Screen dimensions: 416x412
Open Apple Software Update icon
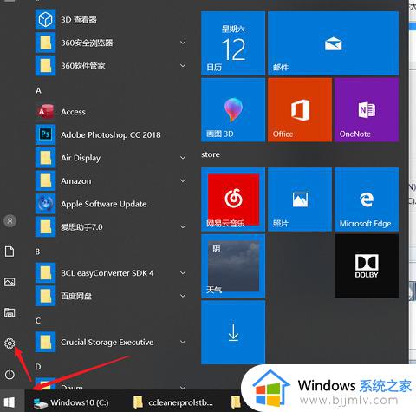pos(45,204)
